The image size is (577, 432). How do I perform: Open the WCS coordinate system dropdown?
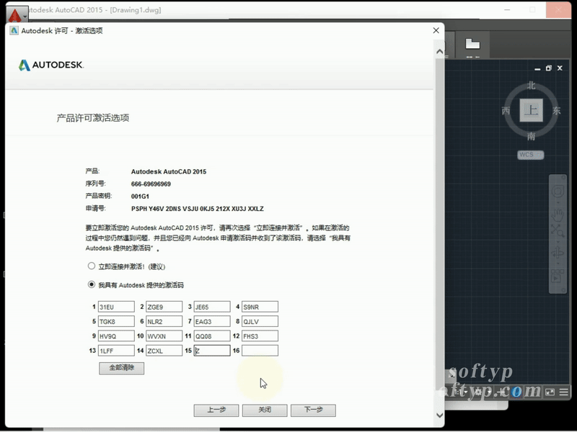(530, 155)
